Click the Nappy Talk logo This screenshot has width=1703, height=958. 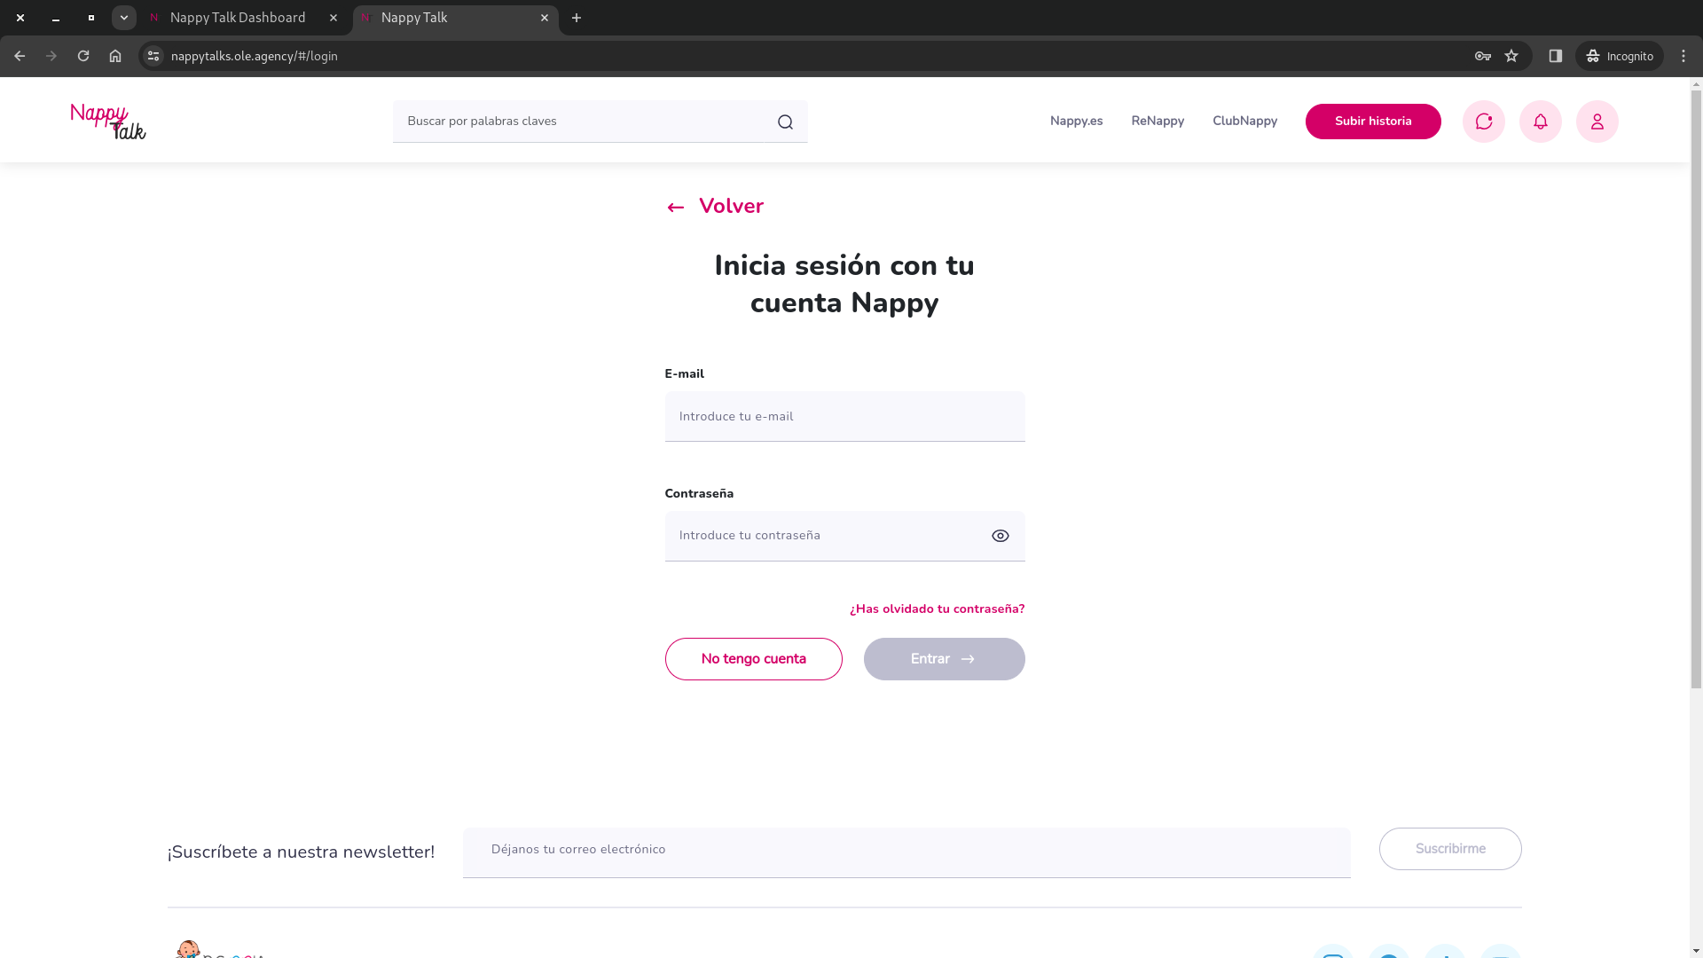pyautogui.click(x=108, y=122)
